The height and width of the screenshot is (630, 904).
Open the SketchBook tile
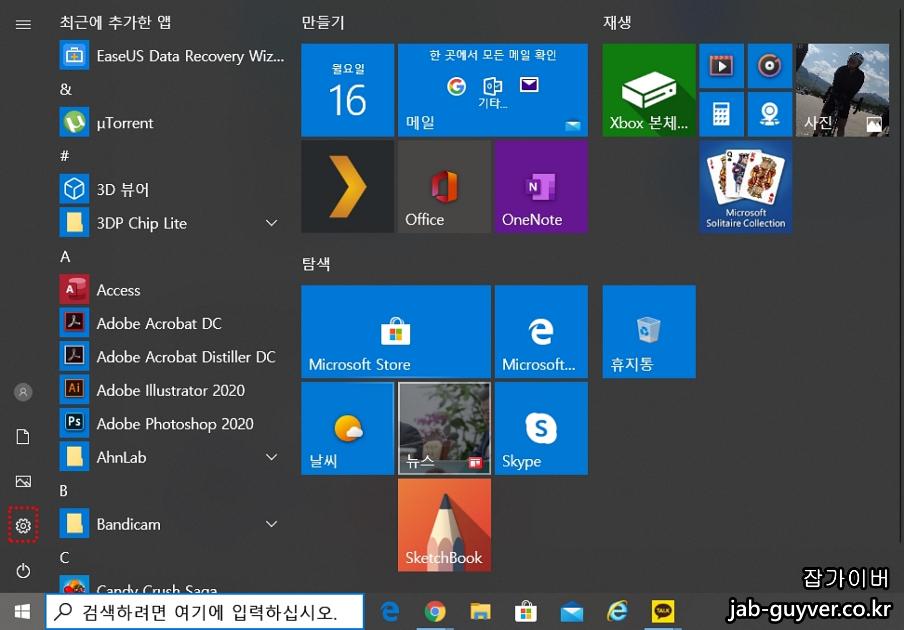[x=444, y=525]
